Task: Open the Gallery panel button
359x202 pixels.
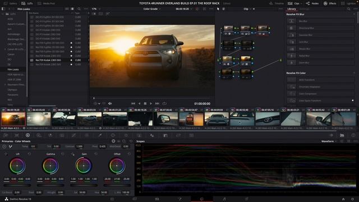Action: pyautogui.click(x=11, y=3)
